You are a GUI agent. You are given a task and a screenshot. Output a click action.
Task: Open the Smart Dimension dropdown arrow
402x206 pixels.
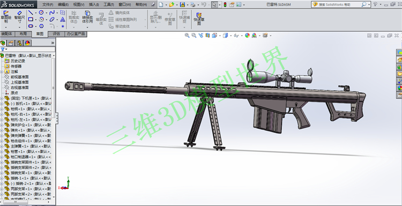click(x=19, y=27)
